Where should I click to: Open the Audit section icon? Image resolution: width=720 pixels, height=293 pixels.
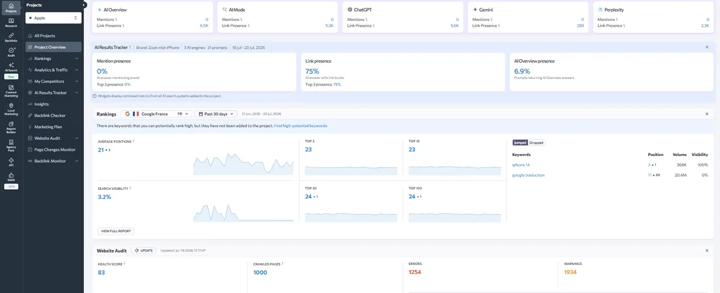point(11,52)
